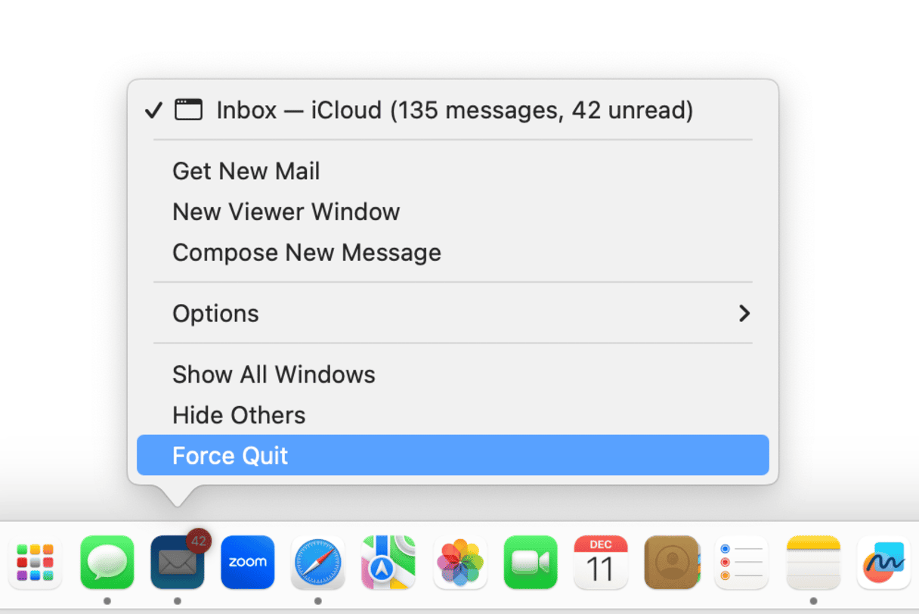Open Calendar showing Dec 11
This screenshot has width=919, height=614.
click(601, 563)
